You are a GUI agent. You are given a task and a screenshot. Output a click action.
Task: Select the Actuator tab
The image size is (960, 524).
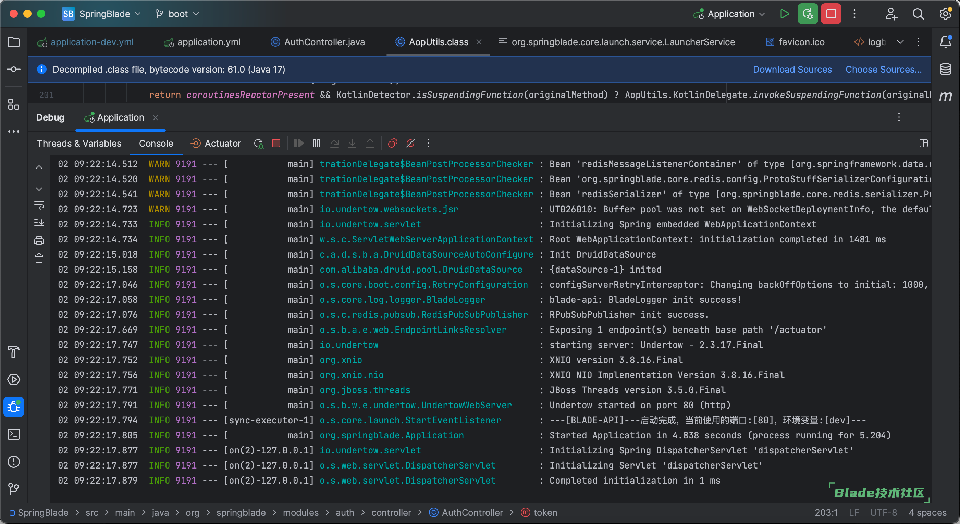pyautogui.click(x=216, y=144)
